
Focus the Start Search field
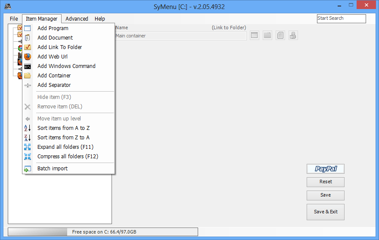341,18
